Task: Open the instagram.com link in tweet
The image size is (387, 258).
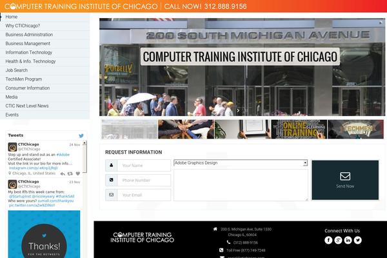Action: (33, 168)
